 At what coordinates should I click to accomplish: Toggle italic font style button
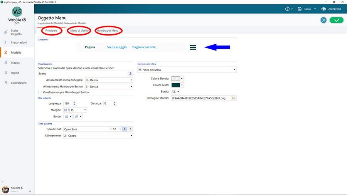click(x=130, y=129)
